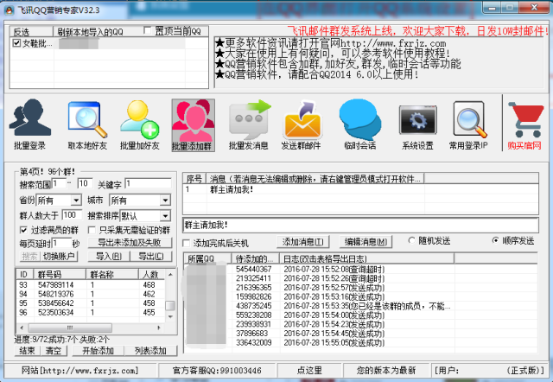The image size is (553, 382).
Task: Open the 省份 province dropdown
Action: 76,201
